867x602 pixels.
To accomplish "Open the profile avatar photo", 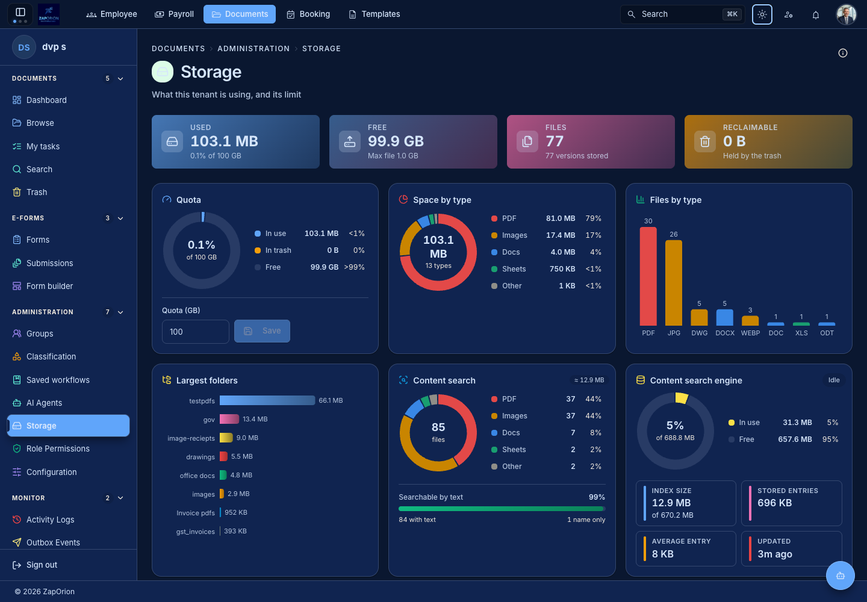I will [847, 14].
